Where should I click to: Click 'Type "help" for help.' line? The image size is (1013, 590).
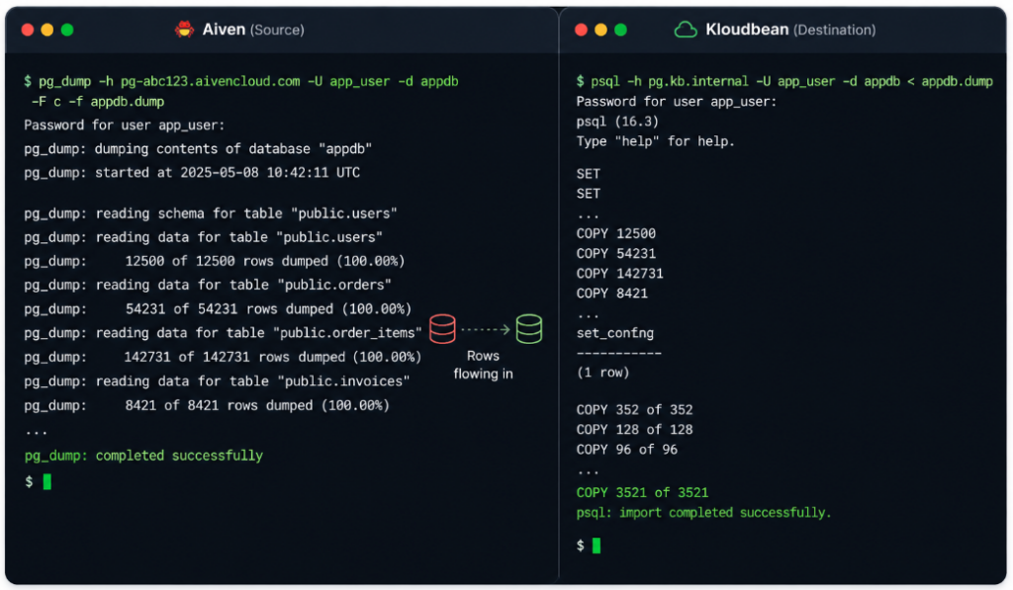656,141
